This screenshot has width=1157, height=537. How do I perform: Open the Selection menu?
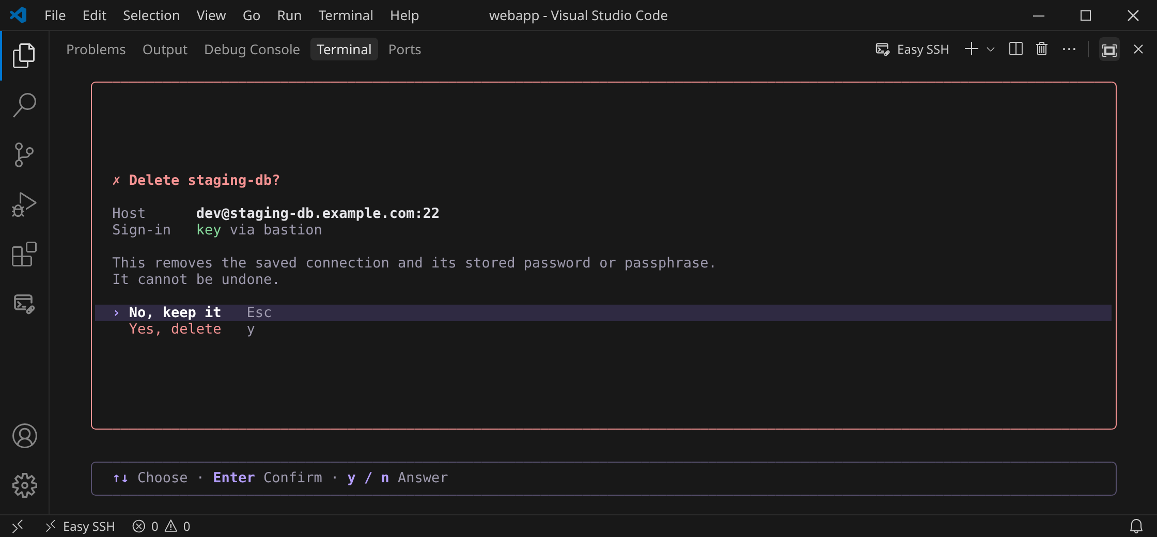[x=151, y=15]
